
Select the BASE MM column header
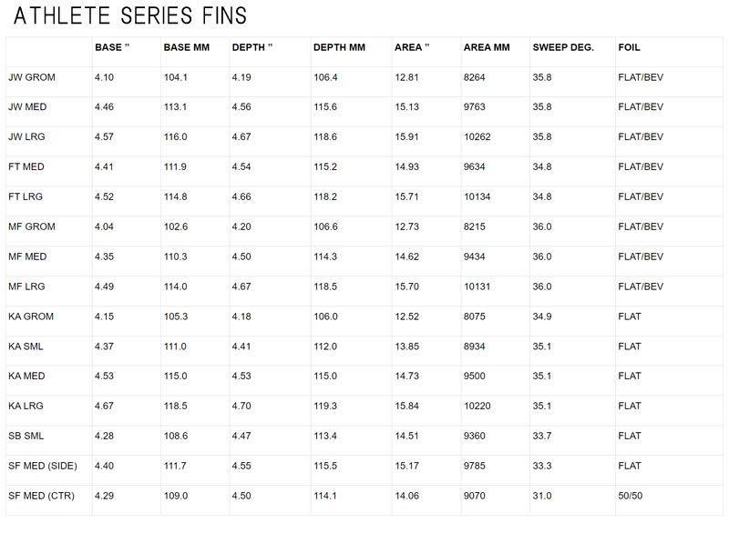click(x=187, y=47)
